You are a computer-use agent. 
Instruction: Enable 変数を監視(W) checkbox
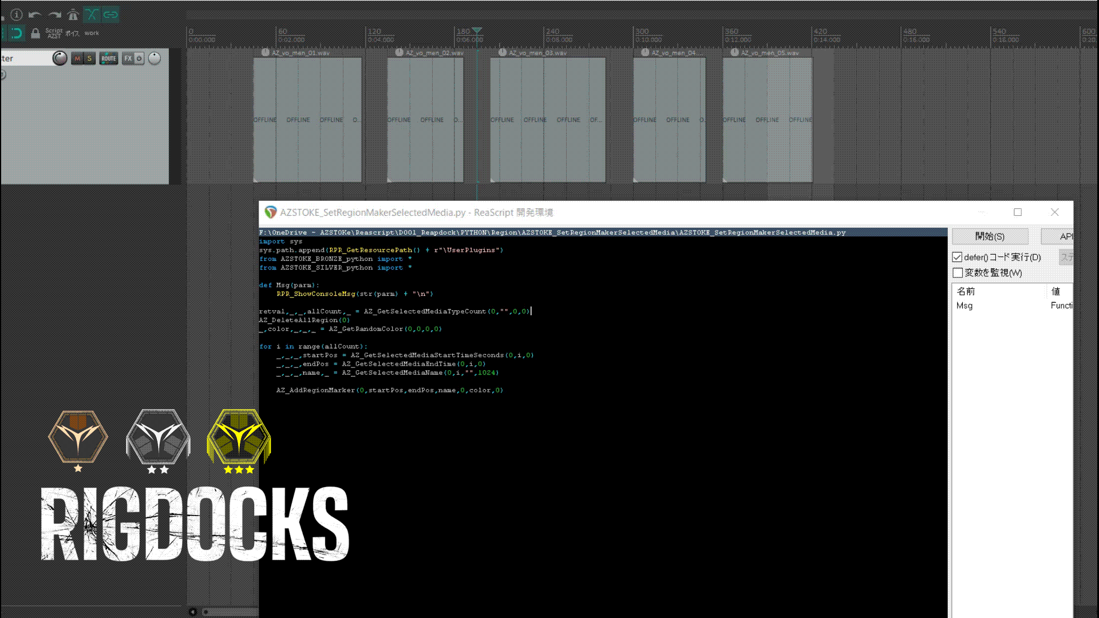coord(957,273)
